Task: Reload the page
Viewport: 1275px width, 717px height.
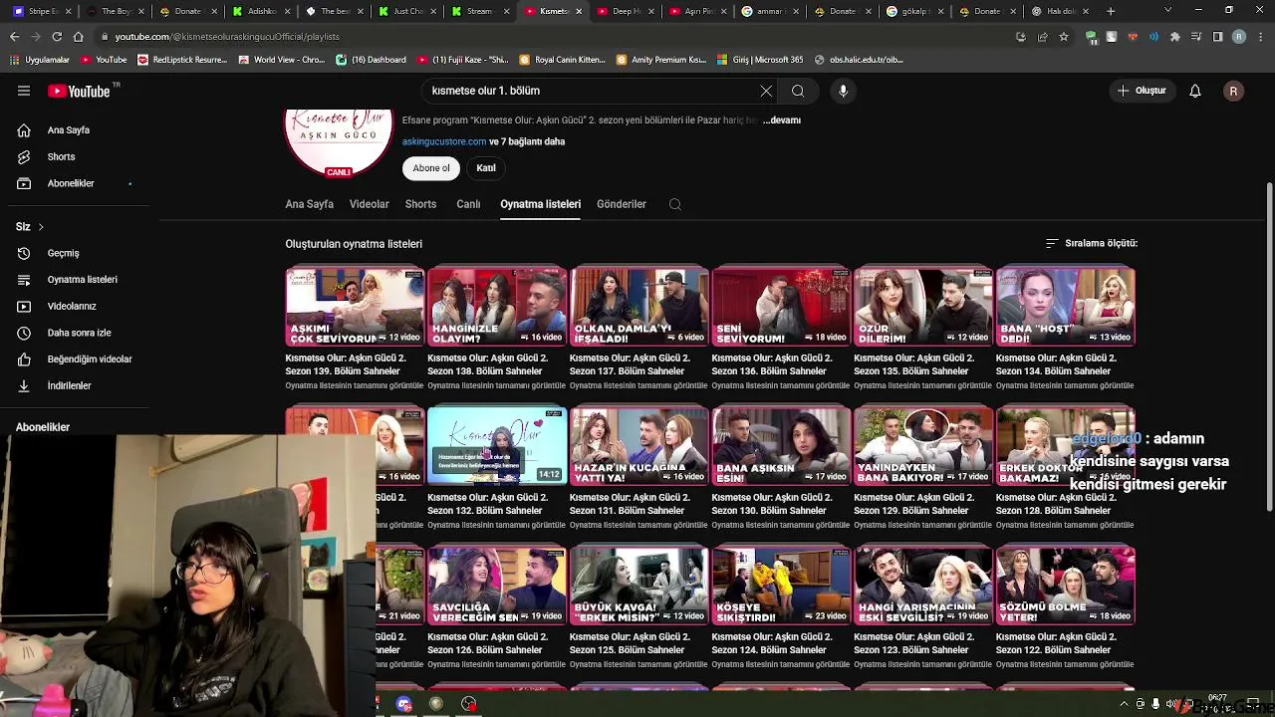Action: (57, 37)
